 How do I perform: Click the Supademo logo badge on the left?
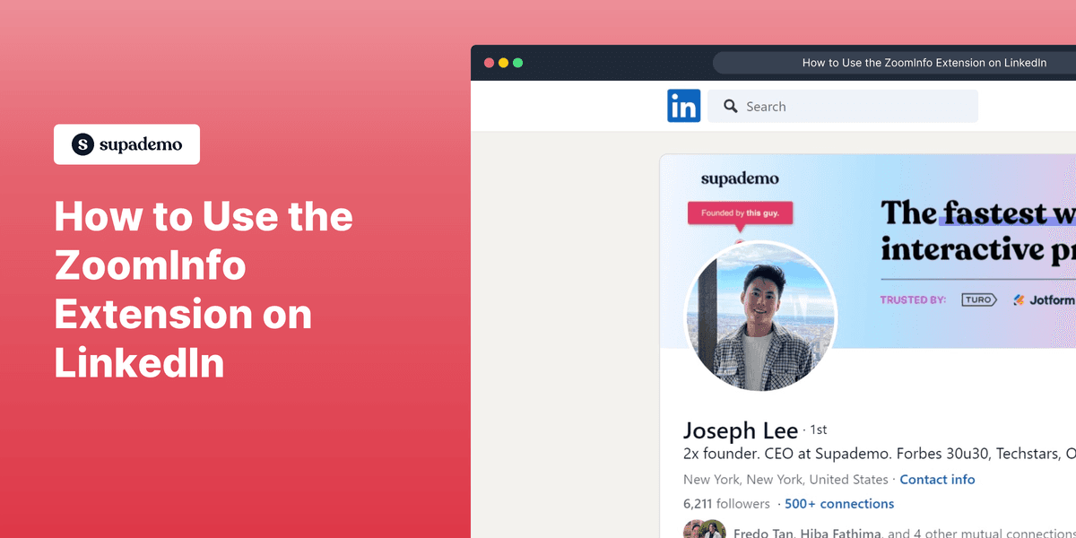pos(126,143)
